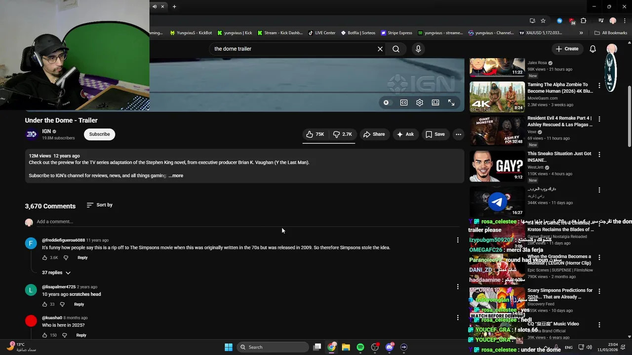Screen dimensions: 632x355
Task: Open Chrome's three-dot menu
Action: coord(624,21)
